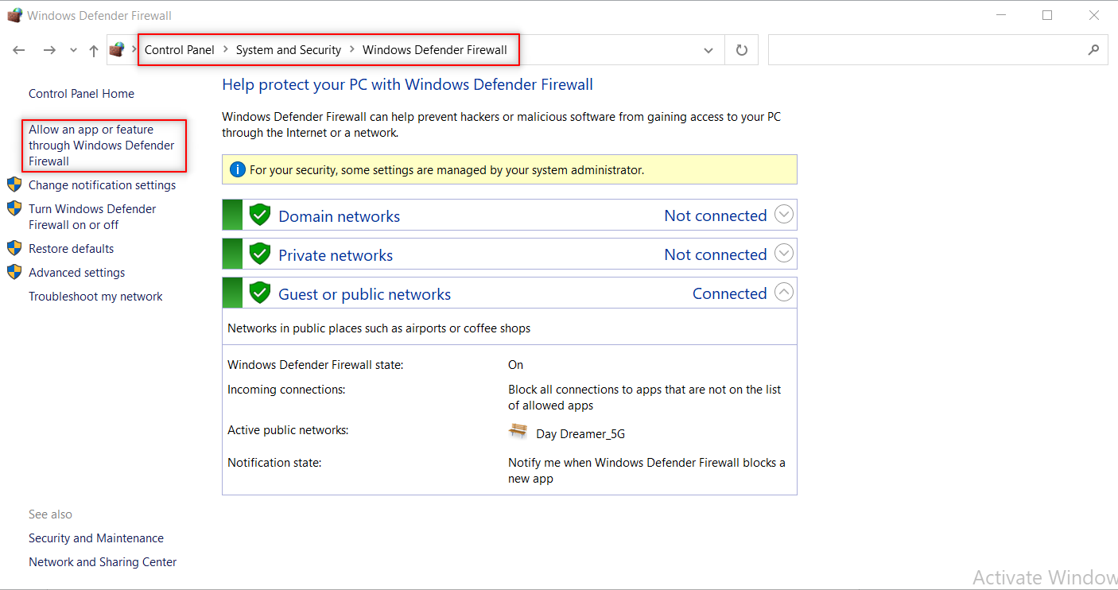Click the info icon in yellow banner
1118x590 pixels.
[237, 169]
